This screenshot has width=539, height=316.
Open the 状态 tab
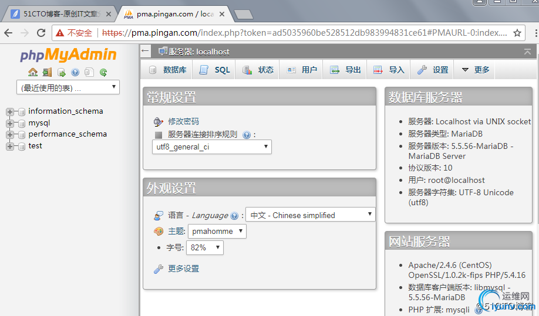[x=258, y=70]
